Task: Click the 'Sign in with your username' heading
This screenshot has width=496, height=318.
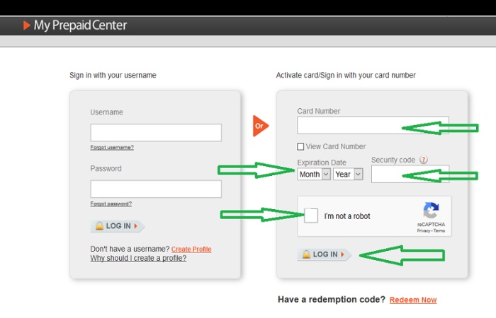Action: [113, 75]
